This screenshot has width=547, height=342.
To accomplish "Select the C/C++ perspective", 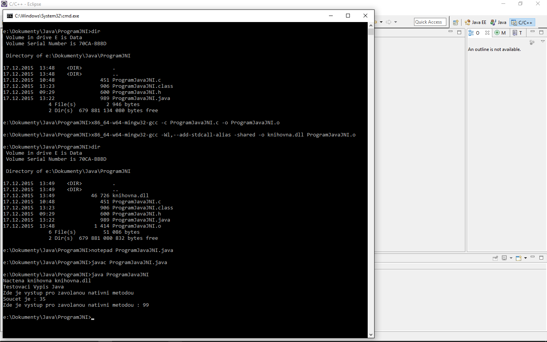I will [522, 22].
